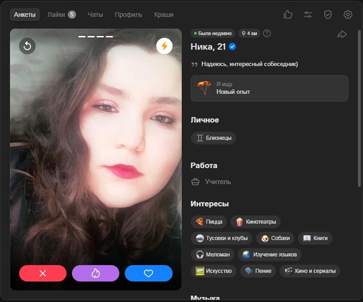Click the Искусство interest tag
This screenshot has height=302, width=363.
point(214,271)
